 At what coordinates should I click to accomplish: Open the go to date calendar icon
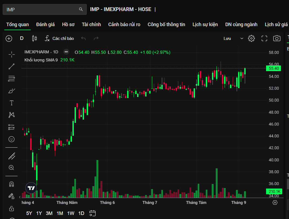(x=92, y=213)
